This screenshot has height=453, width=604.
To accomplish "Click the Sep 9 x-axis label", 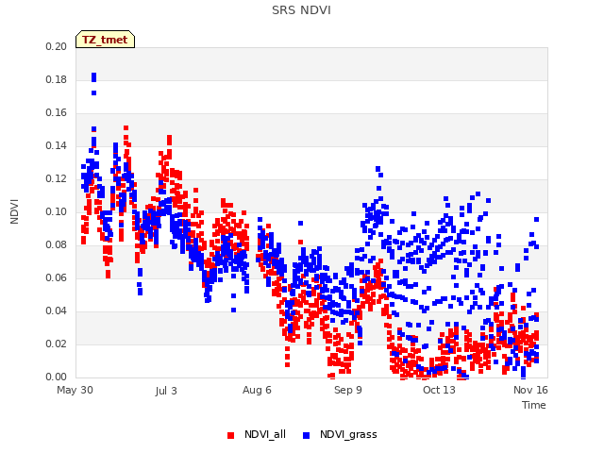I will 348,390.
